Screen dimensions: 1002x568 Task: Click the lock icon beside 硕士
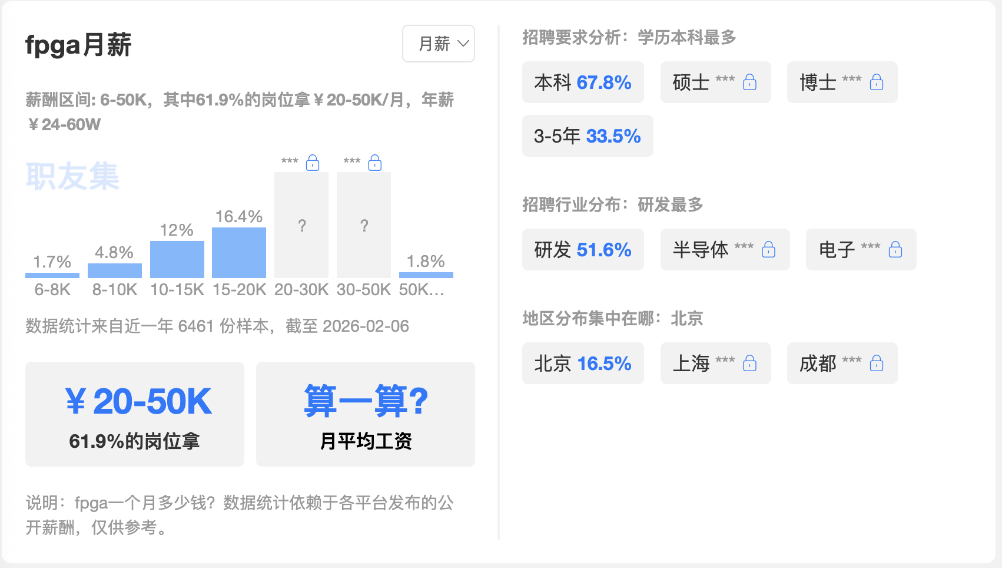pos(749,82)
